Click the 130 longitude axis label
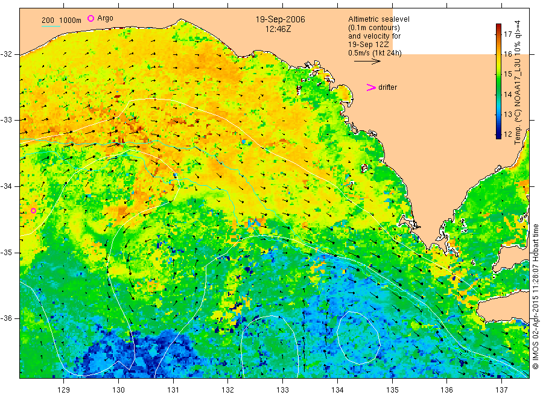 click(118, 390)
